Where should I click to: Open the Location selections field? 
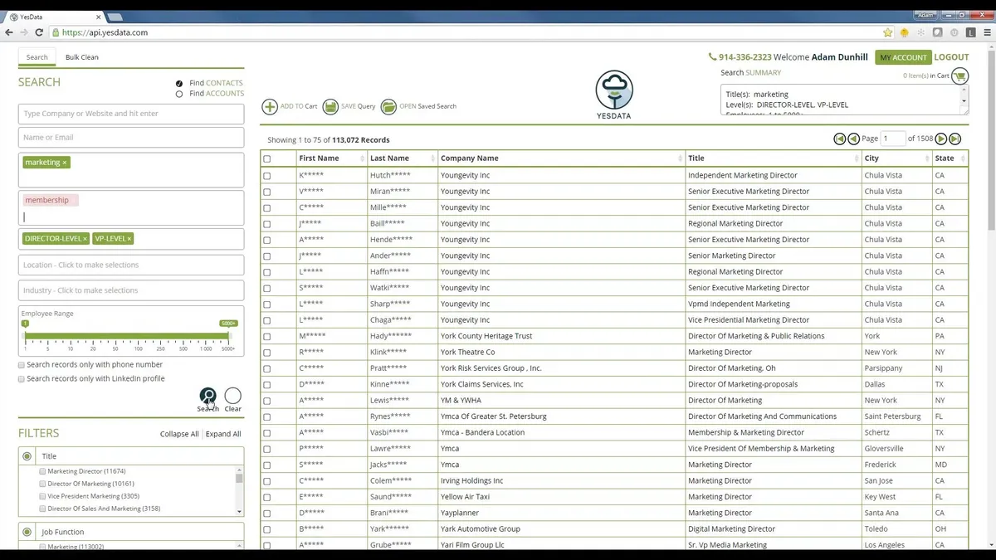[x=131, y=265]
